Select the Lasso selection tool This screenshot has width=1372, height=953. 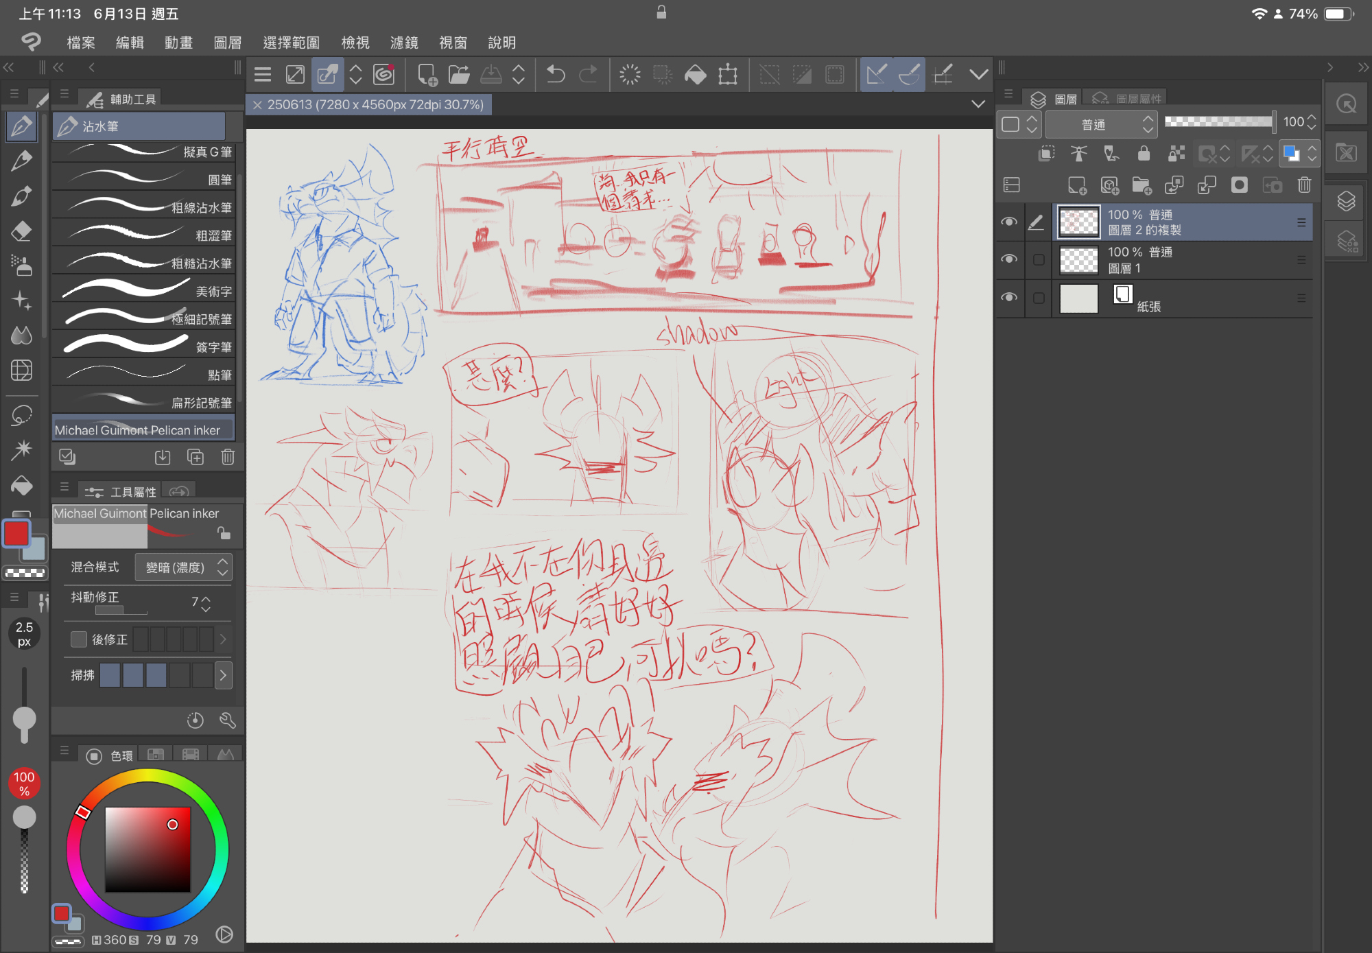[x=21, y=416]
